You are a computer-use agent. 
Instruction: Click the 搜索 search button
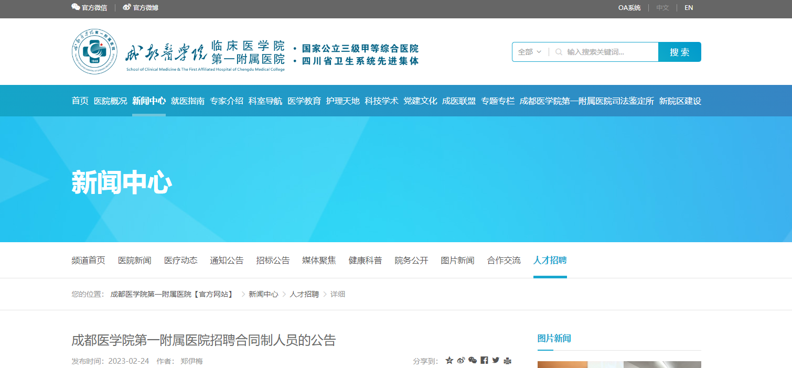pyautogui.click(x=679, y=52)
